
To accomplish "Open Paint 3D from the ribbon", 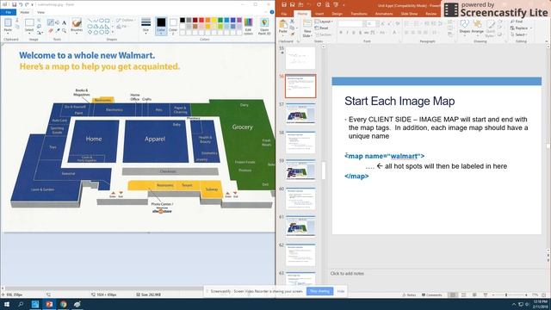I will [264, 27].
